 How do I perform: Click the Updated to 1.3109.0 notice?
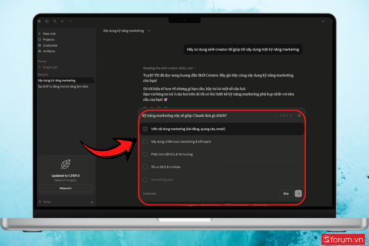point(65,176)
